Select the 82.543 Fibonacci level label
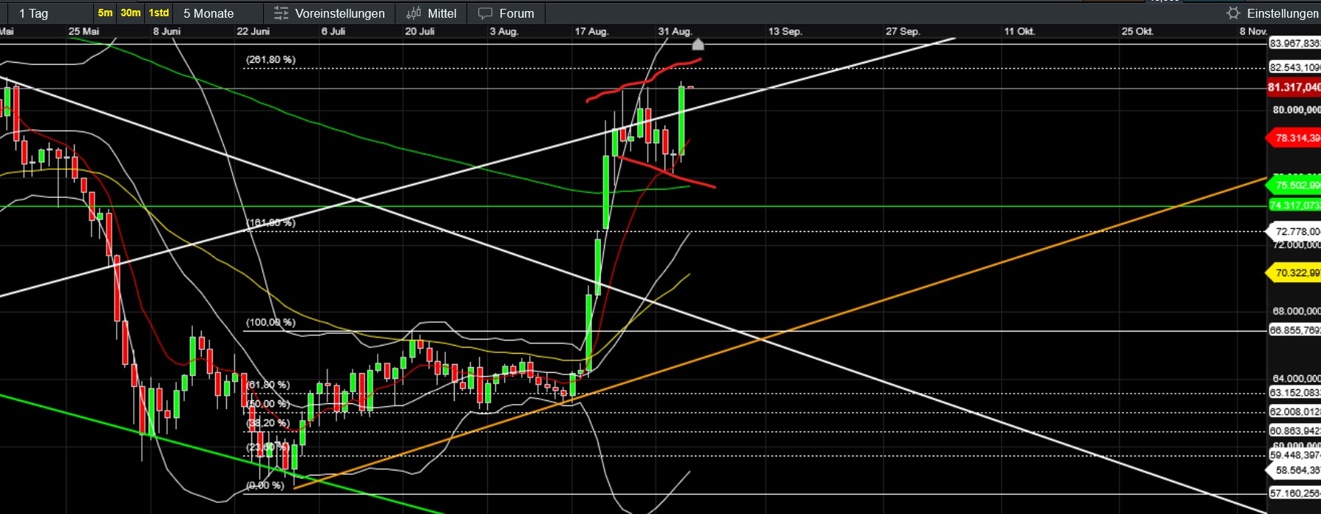The width and height of the screenshot is (1321, 514). tap(1294, 67)
